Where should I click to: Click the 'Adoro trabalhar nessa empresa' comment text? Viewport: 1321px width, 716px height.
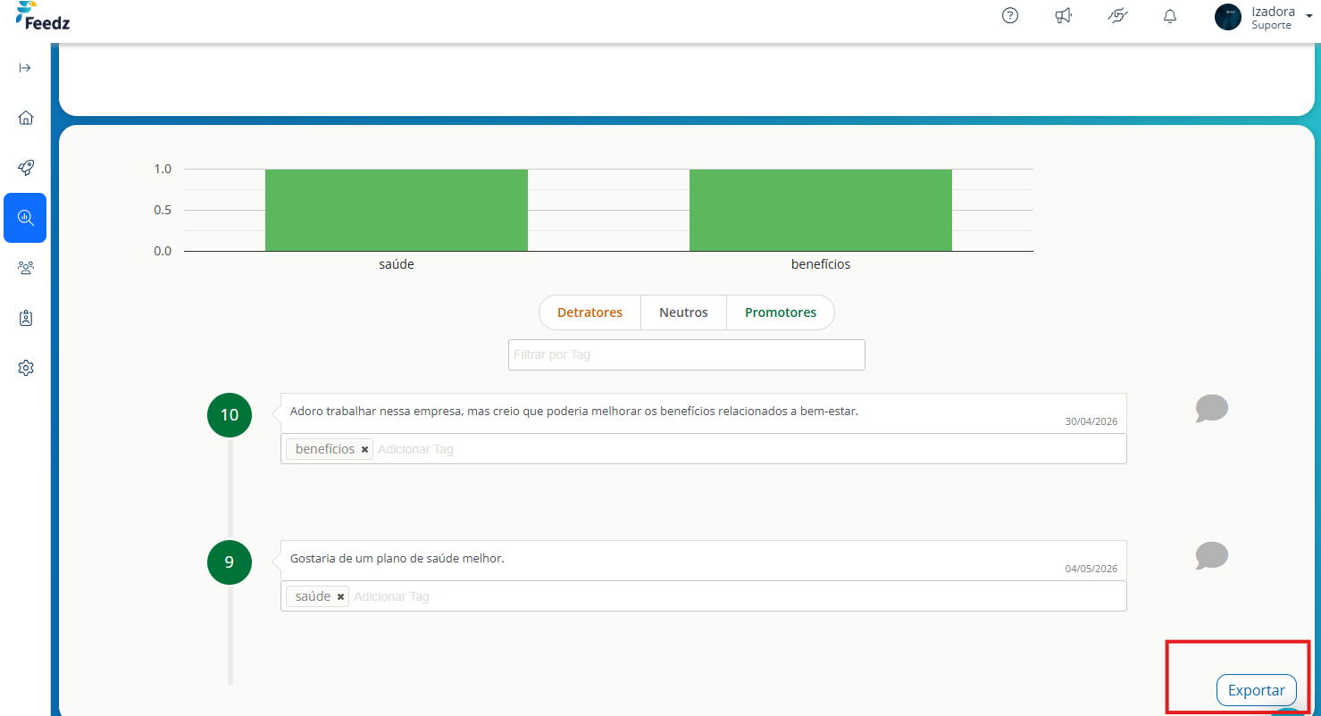click(574, 412)
